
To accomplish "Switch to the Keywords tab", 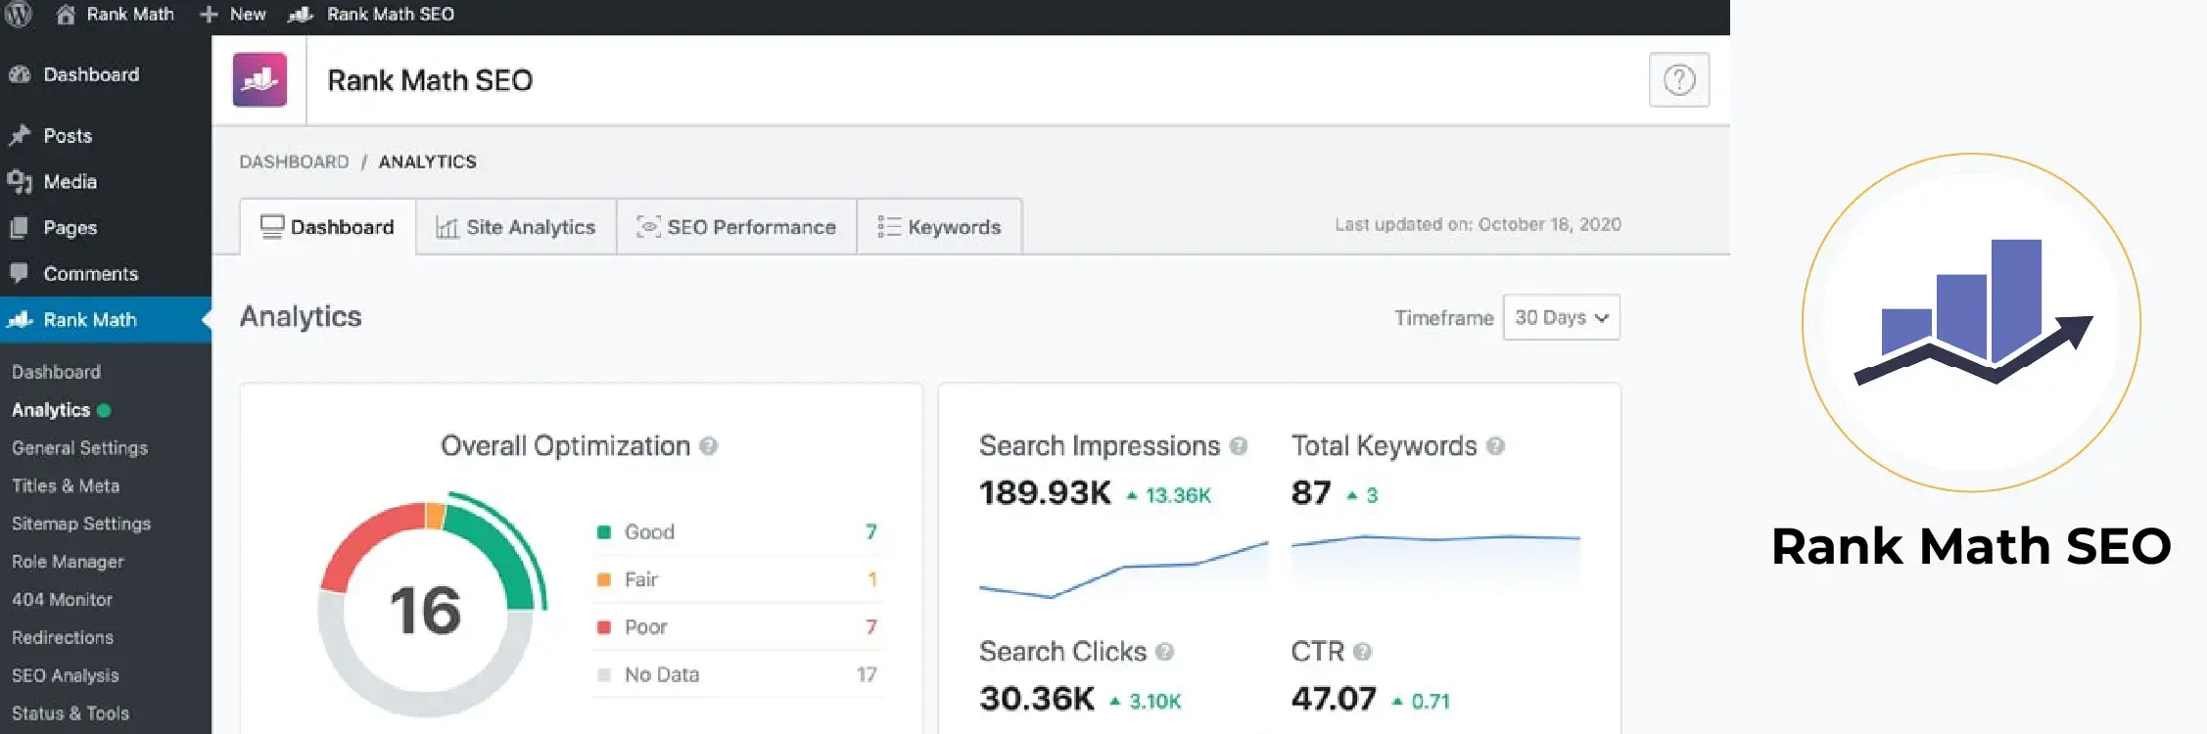I will [940, 227].
